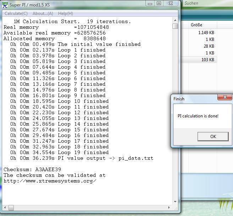The width and height of the screenshot is (233, 216).
Task: Click the 'PI calculation is done!' message
Action: click(198, 116)
